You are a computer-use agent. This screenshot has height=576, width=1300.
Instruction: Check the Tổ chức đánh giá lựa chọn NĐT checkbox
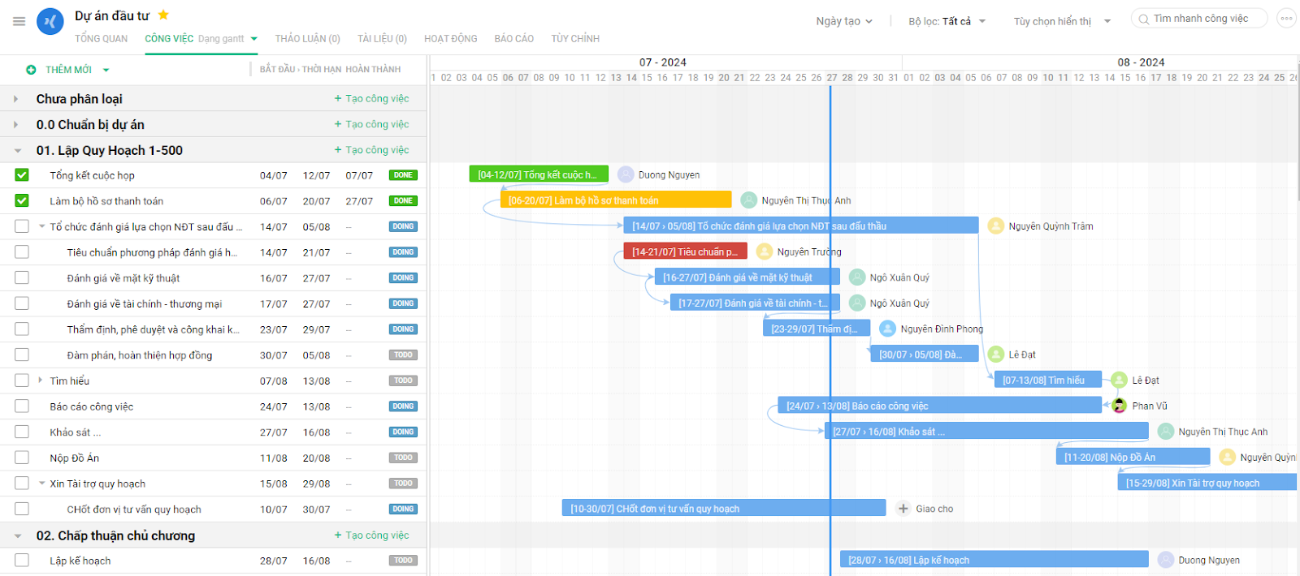[x=22, y=226]
